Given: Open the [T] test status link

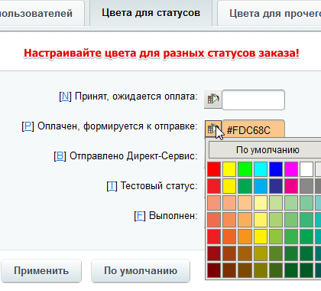Looking at the screenshot, I should 112,186.
